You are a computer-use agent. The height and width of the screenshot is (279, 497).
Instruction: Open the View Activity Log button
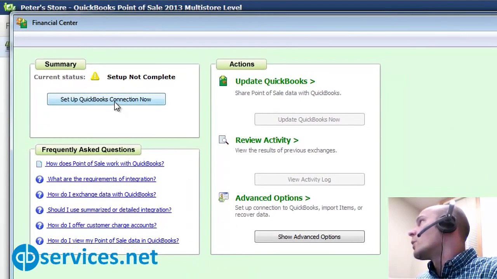pyautogui.click(x=309, y=179)
